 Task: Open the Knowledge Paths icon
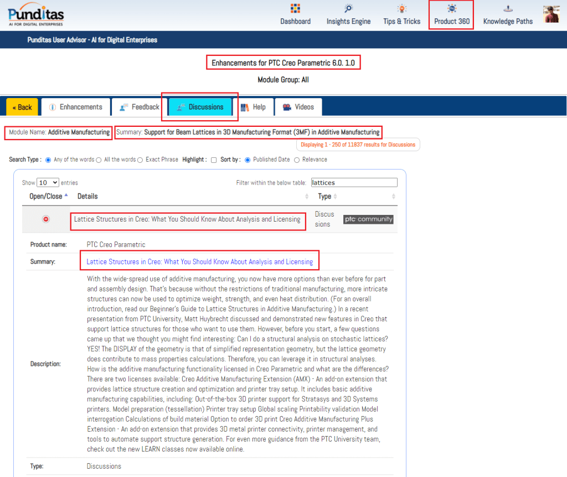508,9
